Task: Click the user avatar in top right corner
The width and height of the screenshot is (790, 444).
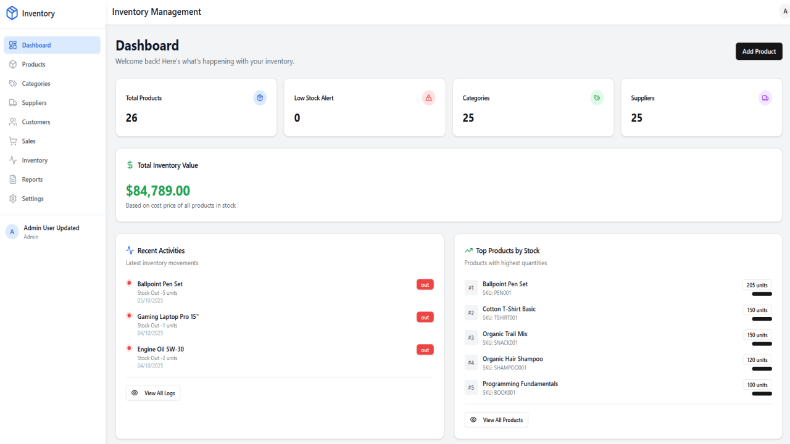Action: (784, 12)
